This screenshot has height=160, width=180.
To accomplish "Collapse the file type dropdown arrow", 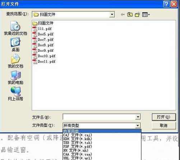I will (x=138, y=125).
